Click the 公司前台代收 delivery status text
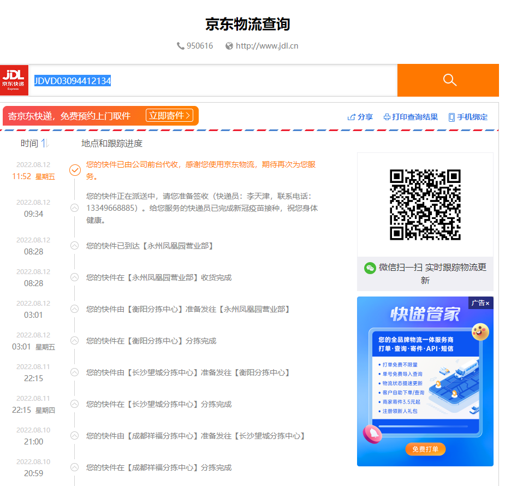This screenshot has width=505, height=486. coord(201,170)
